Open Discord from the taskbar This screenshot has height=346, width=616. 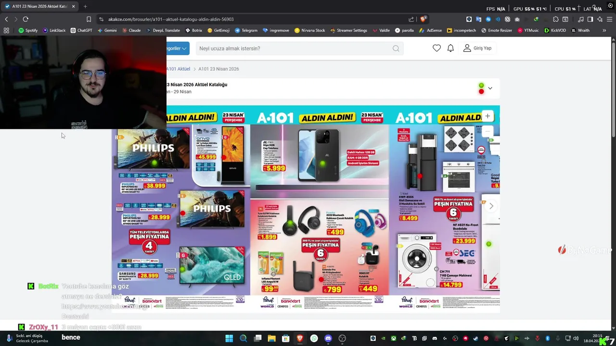coord(328,338)
